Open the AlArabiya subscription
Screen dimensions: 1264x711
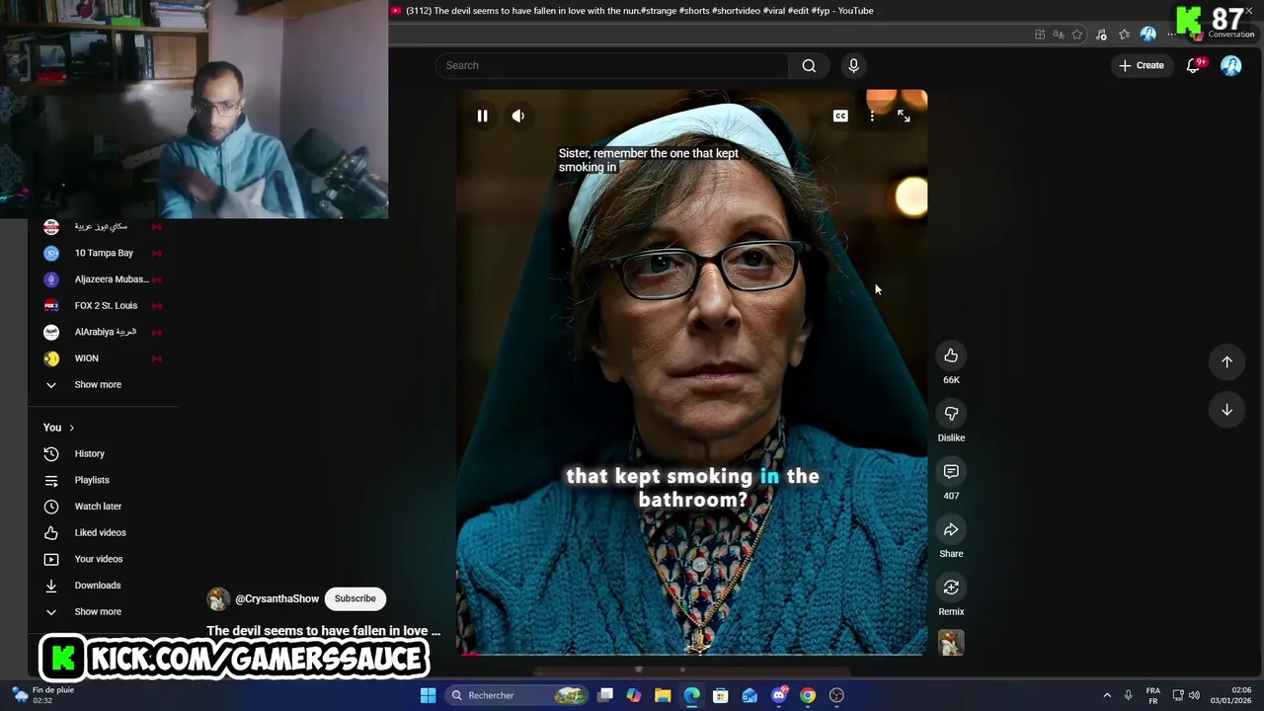pyautogui.click(x=104, y=332)
